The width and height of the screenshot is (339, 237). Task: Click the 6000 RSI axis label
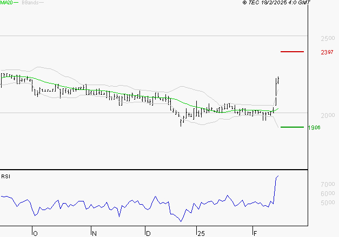(328, 193)
